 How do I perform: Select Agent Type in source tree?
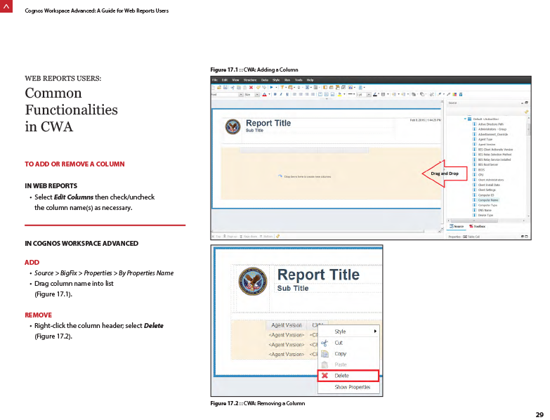point(485,139)
